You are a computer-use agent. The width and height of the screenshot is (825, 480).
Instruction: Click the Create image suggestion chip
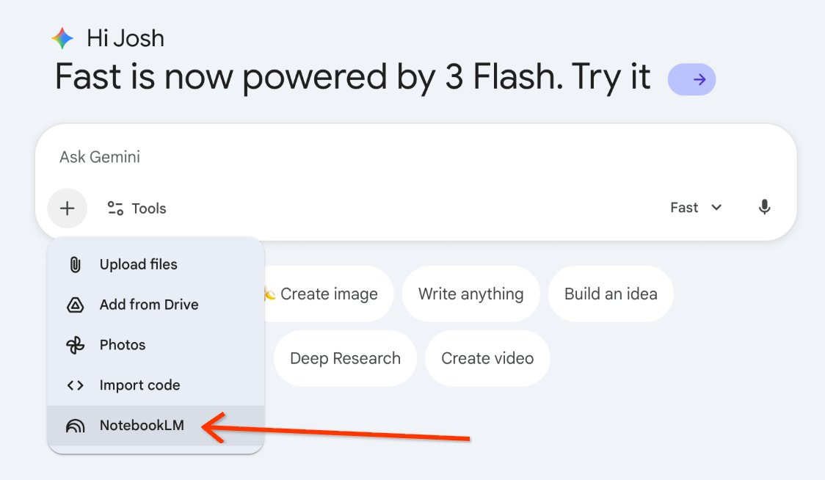(x=328, y=294)
